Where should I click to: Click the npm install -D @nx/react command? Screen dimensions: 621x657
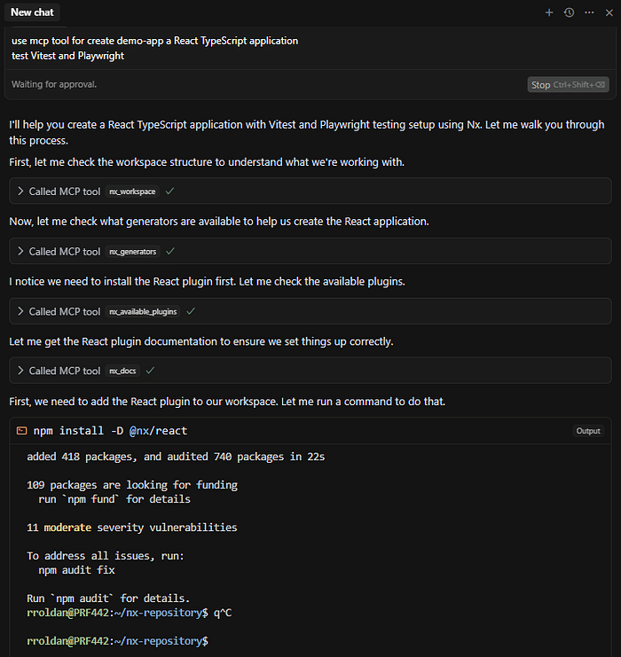tap(110, 431)
